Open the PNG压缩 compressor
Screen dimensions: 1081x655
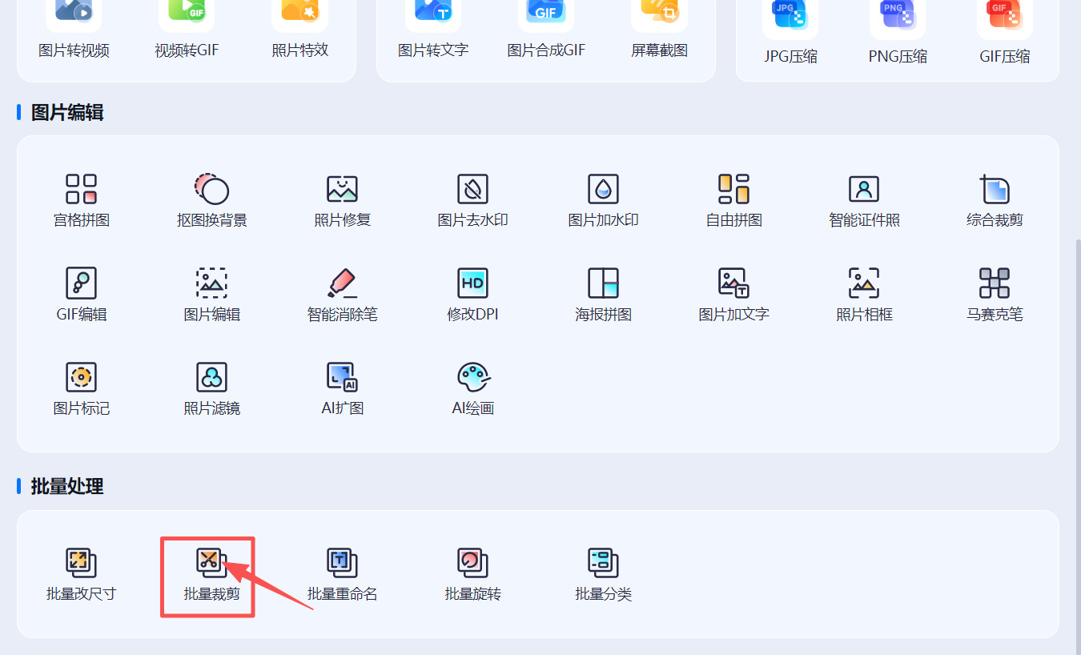pyautogui.click(x=898, y=32)
